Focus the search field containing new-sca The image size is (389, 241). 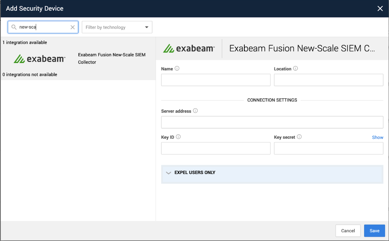point(43,27)
